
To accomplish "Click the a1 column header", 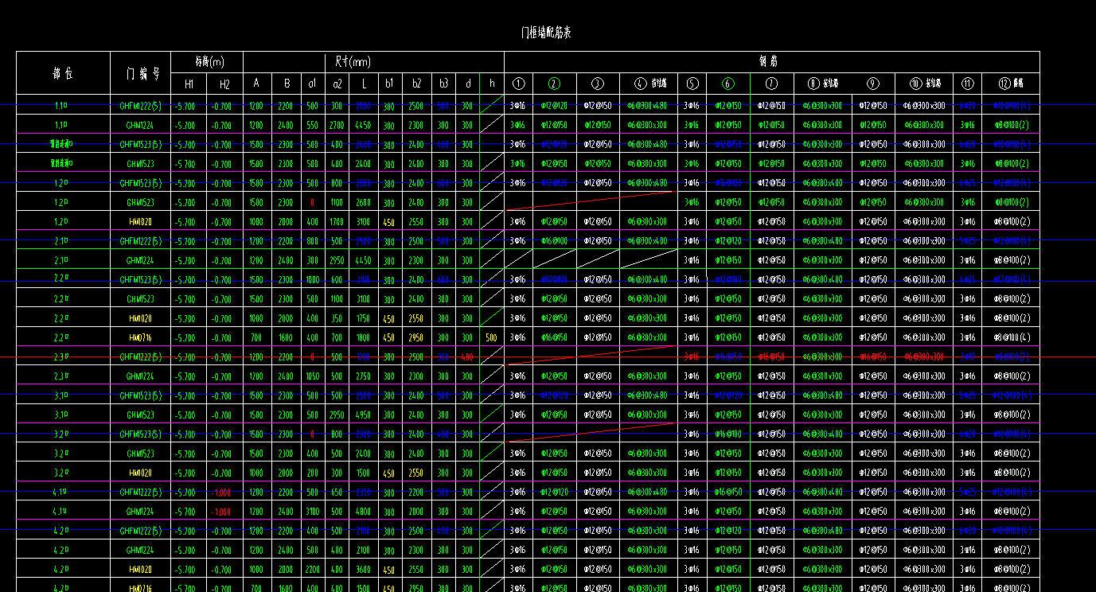I will pos(312,84).
